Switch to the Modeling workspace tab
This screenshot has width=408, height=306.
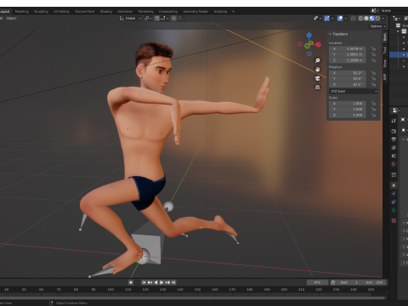point(22,11)
